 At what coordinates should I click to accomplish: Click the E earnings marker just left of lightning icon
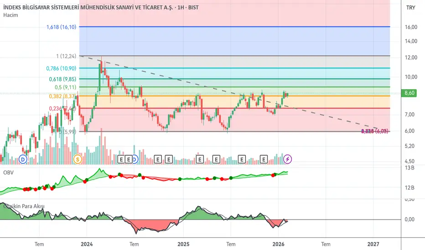click(x=264, y=160)
